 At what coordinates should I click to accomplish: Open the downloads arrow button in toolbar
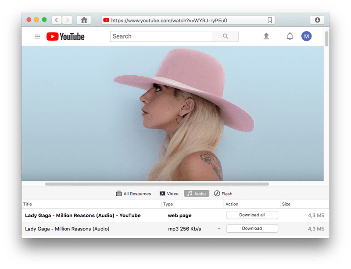click(x=317, y=20)
